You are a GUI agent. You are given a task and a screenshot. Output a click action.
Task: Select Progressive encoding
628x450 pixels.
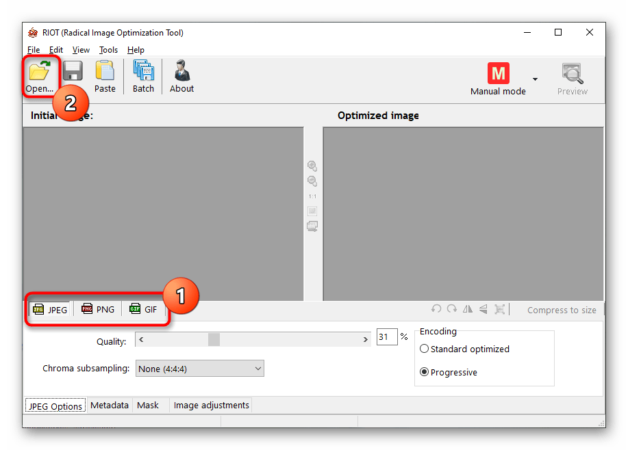[x=449, y=372]
